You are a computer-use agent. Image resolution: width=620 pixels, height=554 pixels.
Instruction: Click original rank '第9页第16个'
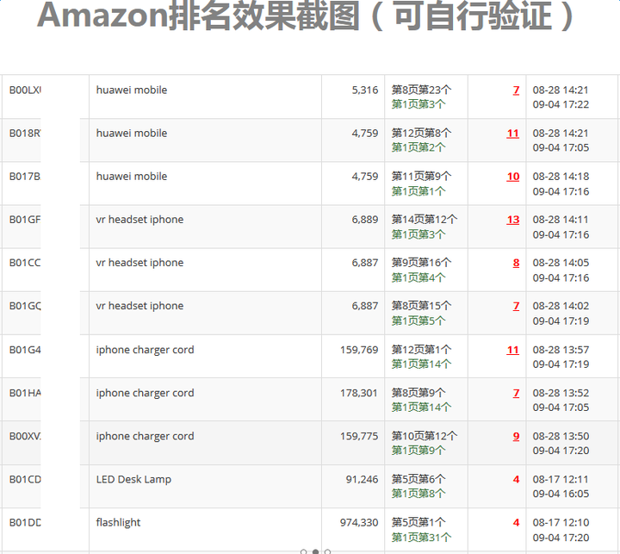tap(421, 263)
